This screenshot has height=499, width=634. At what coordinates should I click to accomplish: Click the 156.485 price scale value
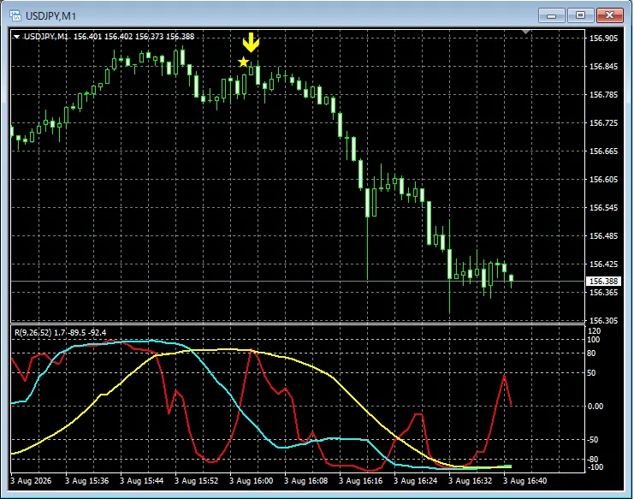tap(604, 235)
